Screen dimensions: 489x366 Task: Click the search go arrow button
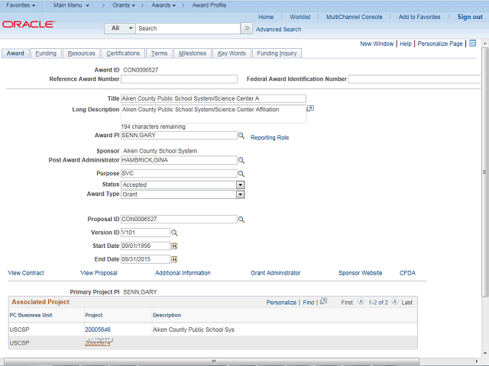246,28
